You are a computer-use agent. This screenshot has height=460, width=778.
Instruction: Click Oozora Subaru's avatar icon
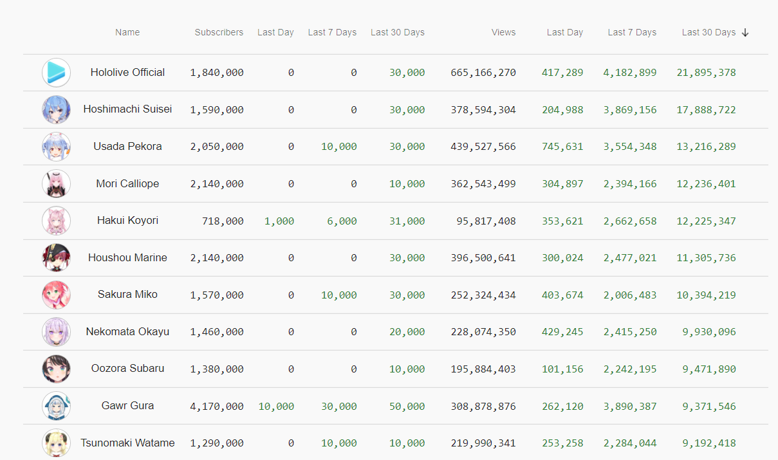click(x=56, y=369)
